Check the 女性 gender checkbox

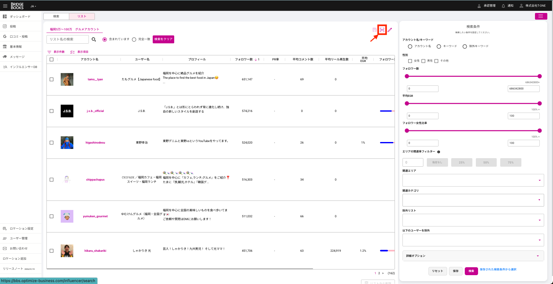[x=410, y=61]
